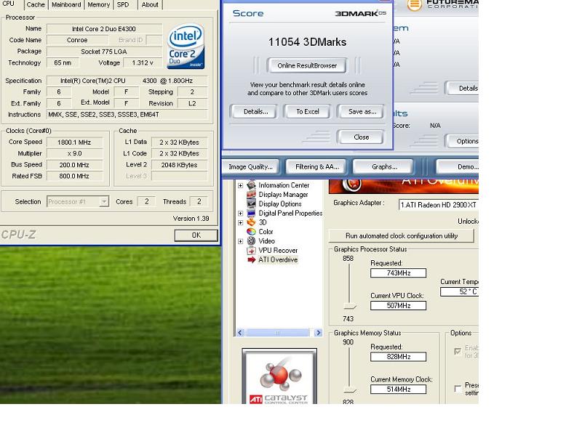582x436 pixels.
Task: Click the Digital Panel Properties icon
Action: point(251,213)
